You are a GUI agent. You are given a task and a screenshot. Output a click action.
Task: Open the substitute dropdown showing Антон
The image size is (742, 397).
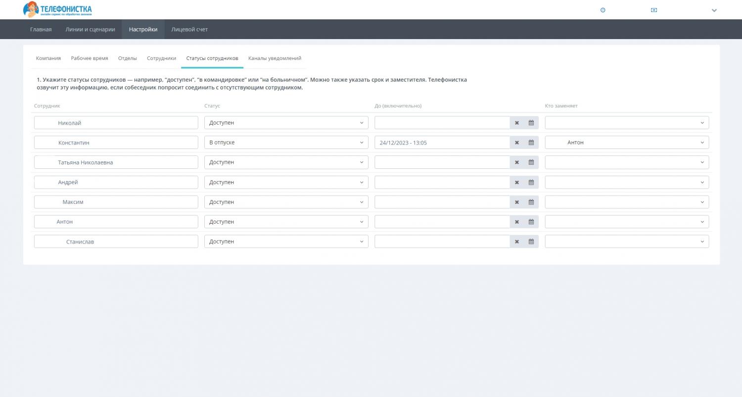pyautogui.click(x=626, y=143)
